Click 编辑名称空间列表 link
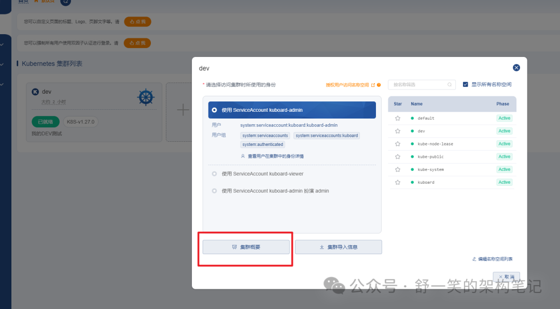 point(493,259)
